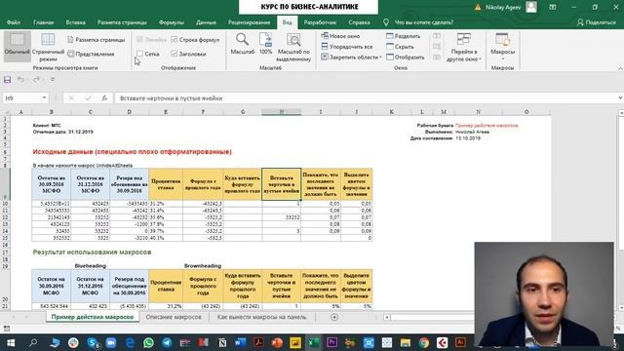Open the Вставка tab
Viewport: 624px width, 351px height.
(76, 22)
